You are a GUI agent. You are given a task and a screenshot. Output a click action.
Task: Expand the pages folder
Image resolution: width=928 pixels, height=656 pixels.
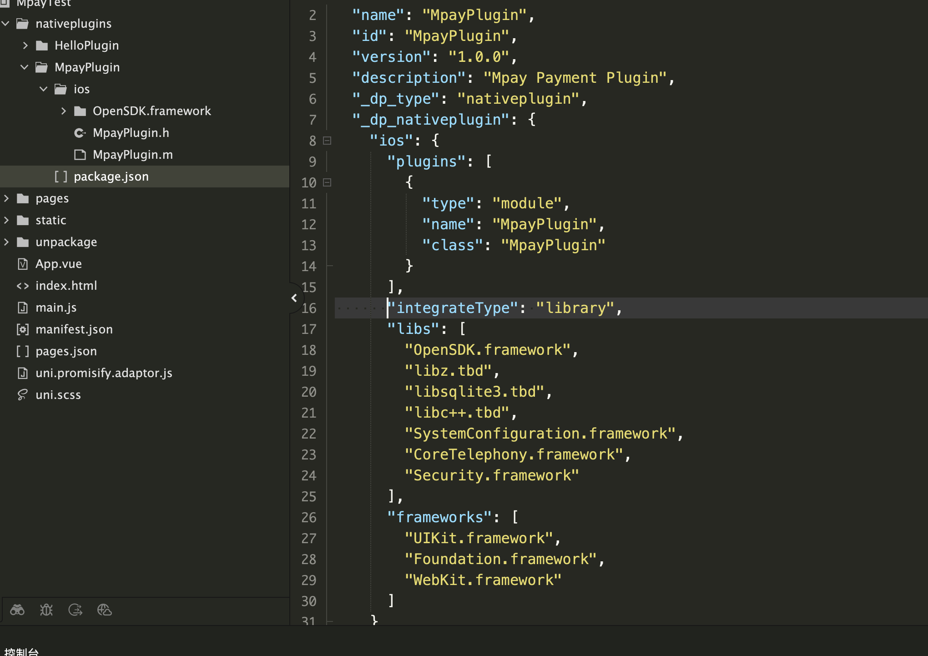coord(6,198)
